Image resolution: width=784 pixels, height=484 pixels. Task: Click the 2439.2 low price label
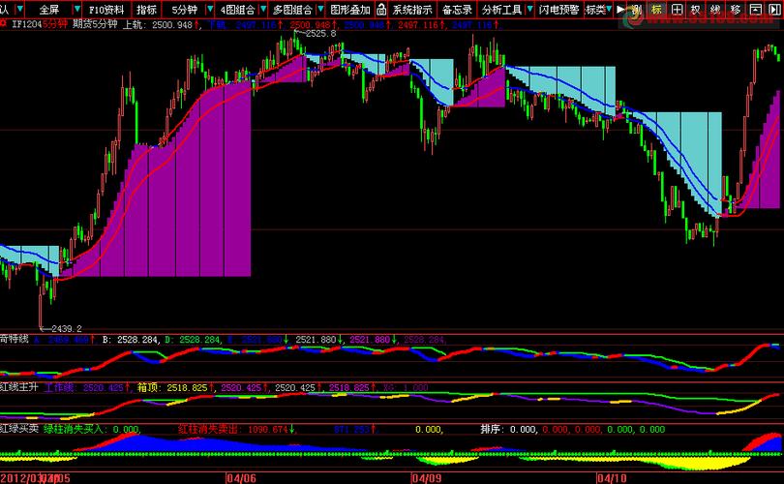tap(67, 328)
